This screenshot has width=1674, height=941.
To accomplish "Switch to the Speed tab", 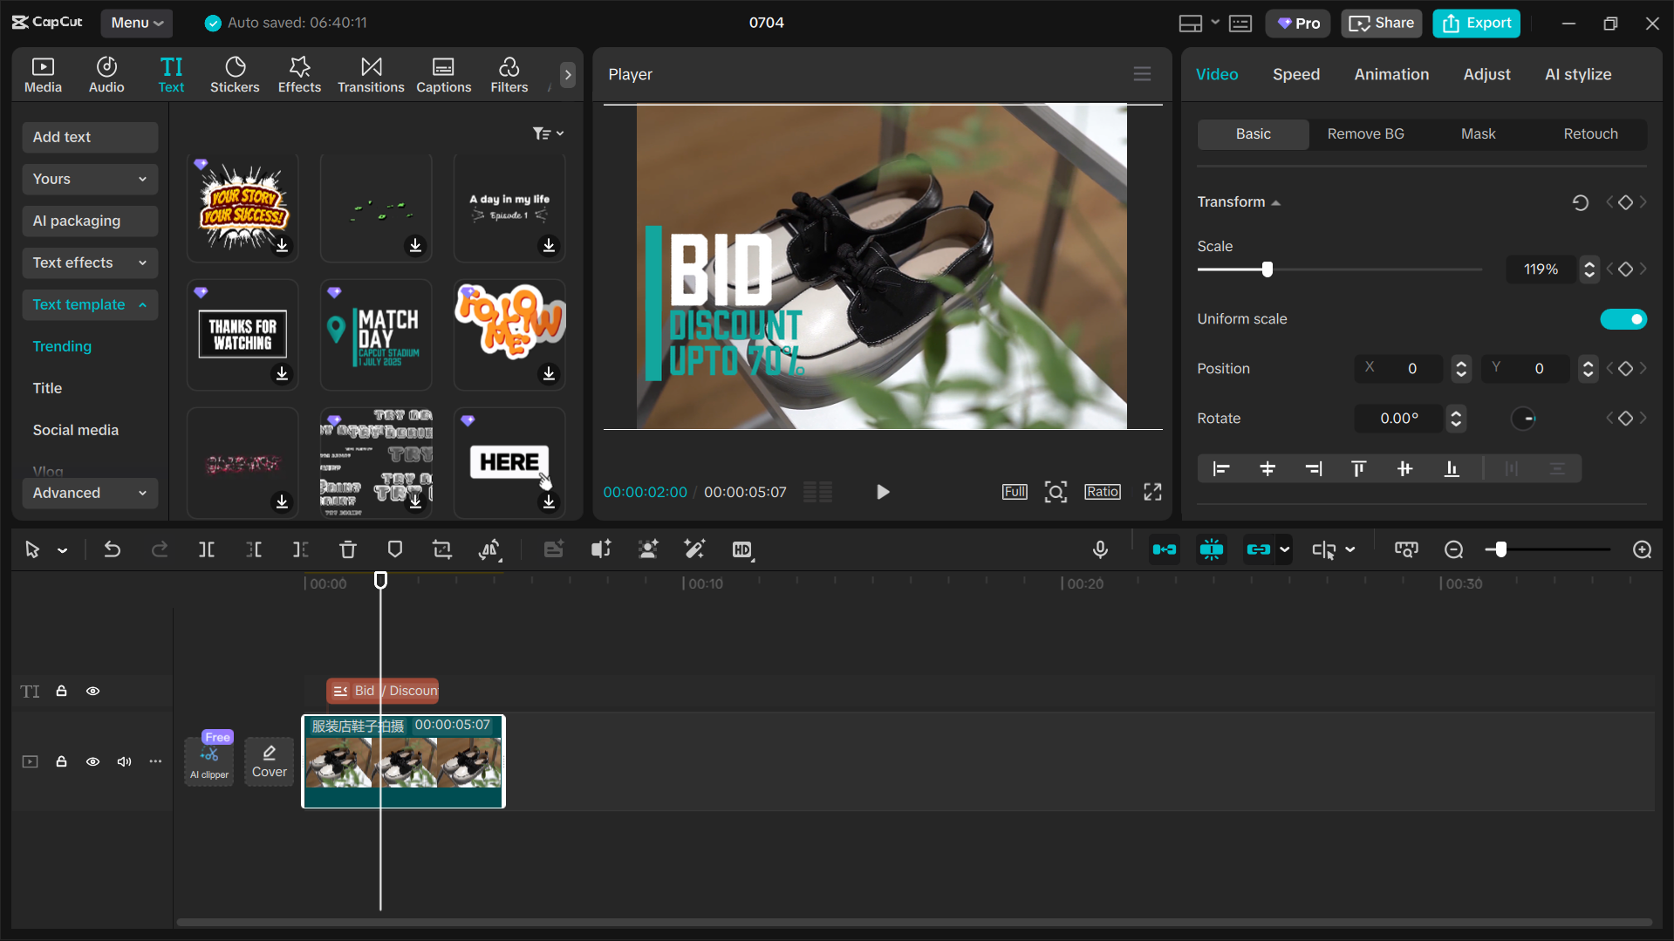I will pos(1295,74).
